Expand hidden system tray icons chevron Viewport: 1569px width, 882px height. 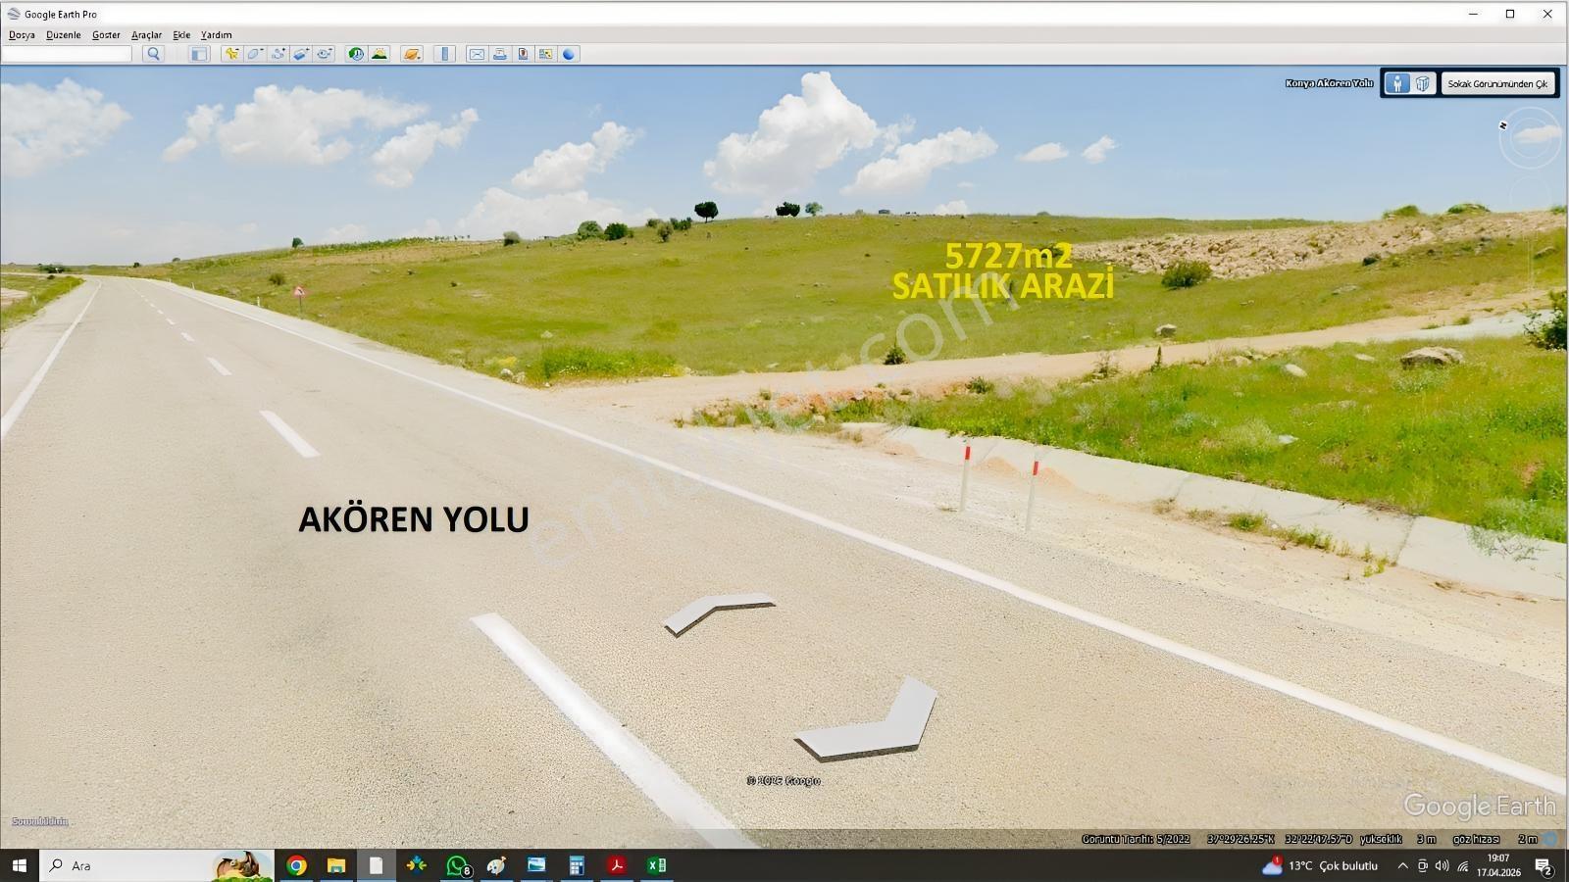pyautogui.click(x=1402, y=865)
